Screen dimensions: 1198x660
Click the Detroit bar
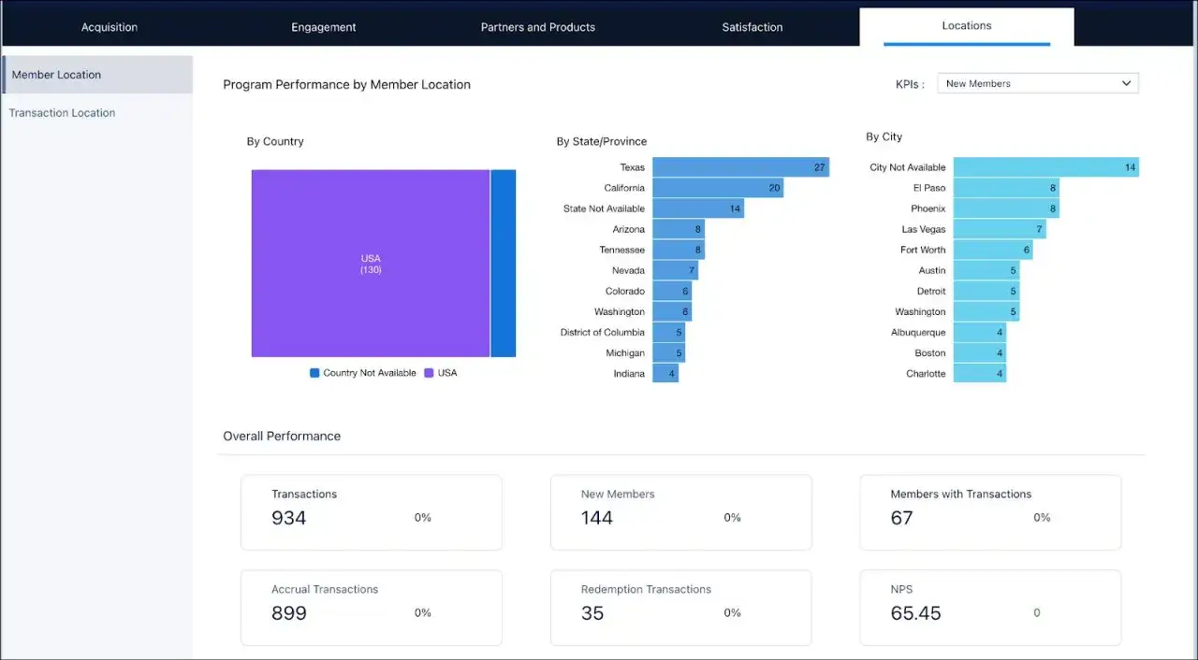tap(986, 291)
